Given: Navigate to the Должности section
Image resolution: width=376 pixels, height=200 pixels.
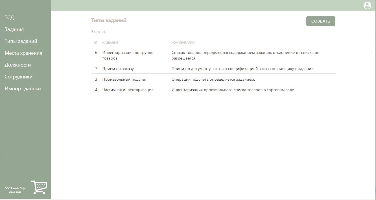Looking at the screenshot, I should click(x=18, y=65).
